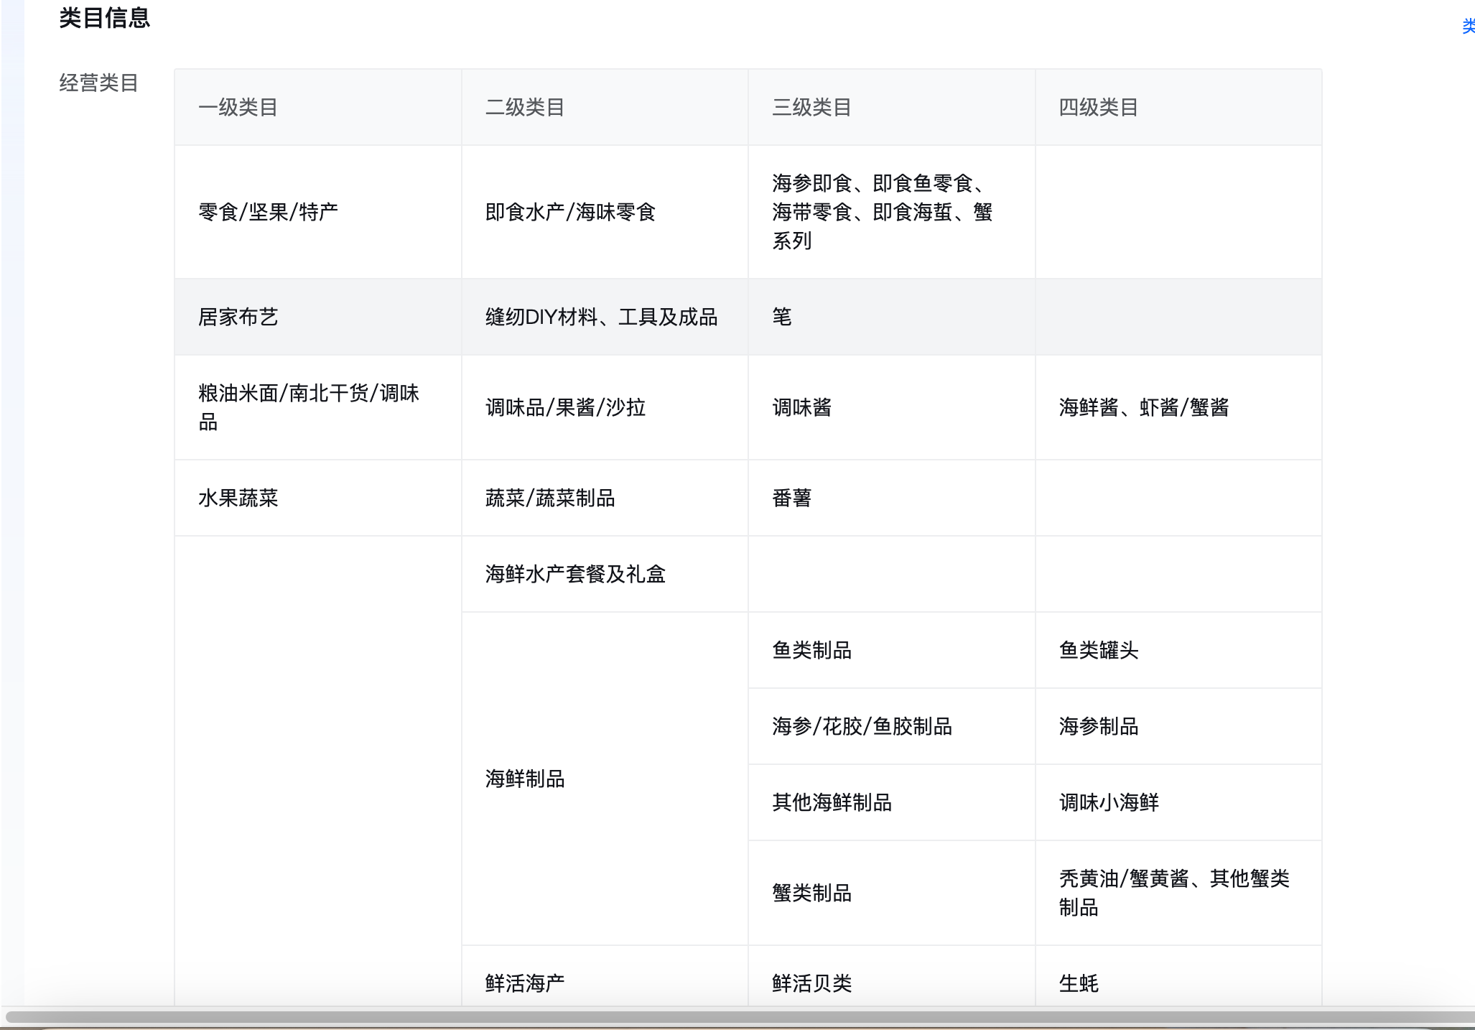Click the partially visible blue 类 link
The height and width of the screenshot is (1030, 1475).
click(1468, 27)
